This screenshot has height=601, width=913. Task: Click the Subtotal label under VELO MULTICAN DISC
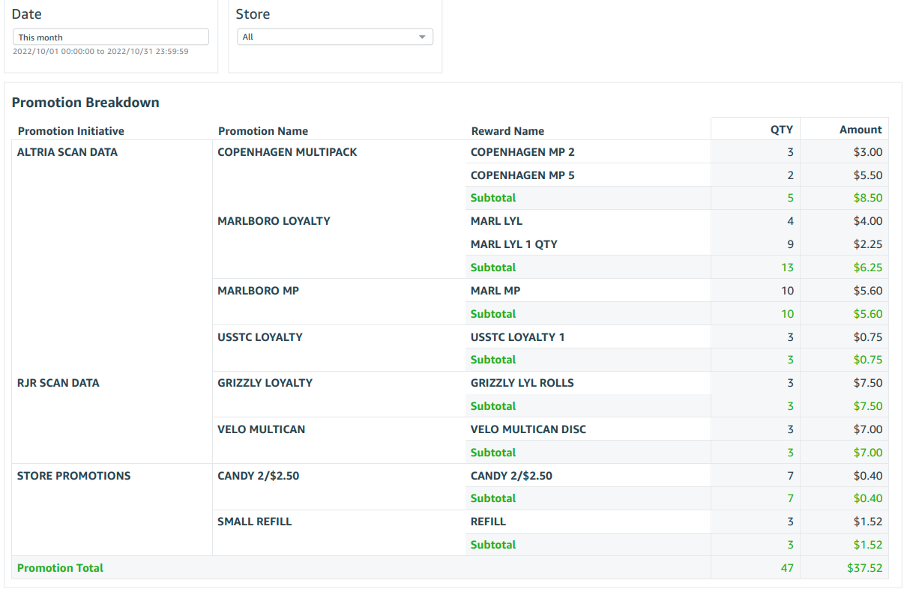(x=493, y=453)
